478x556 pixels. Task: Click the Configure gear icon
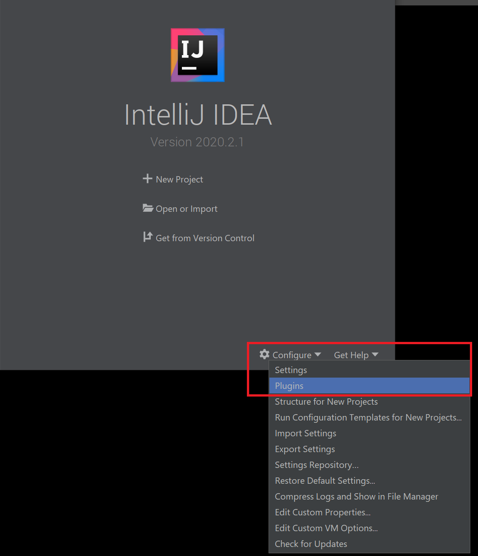tap(265, 355)
